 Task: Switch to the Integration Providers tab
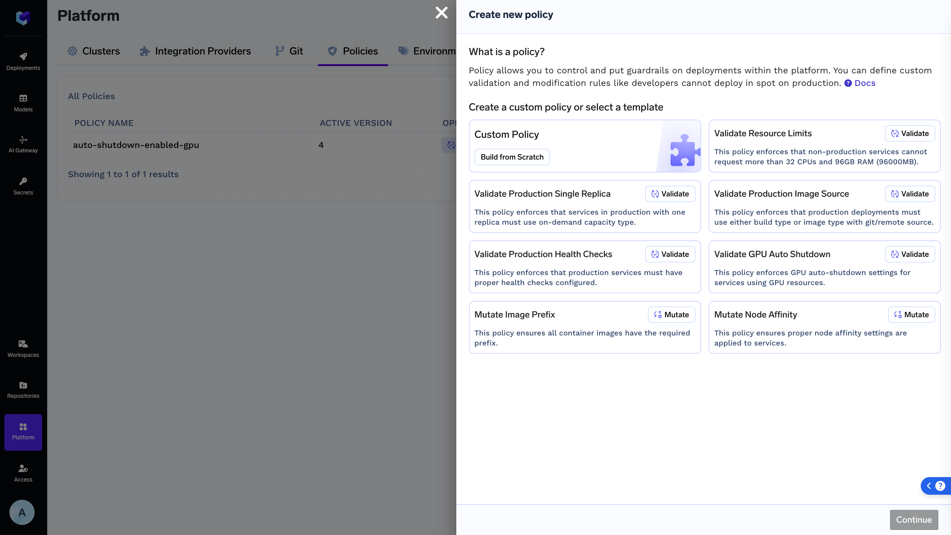195,51
